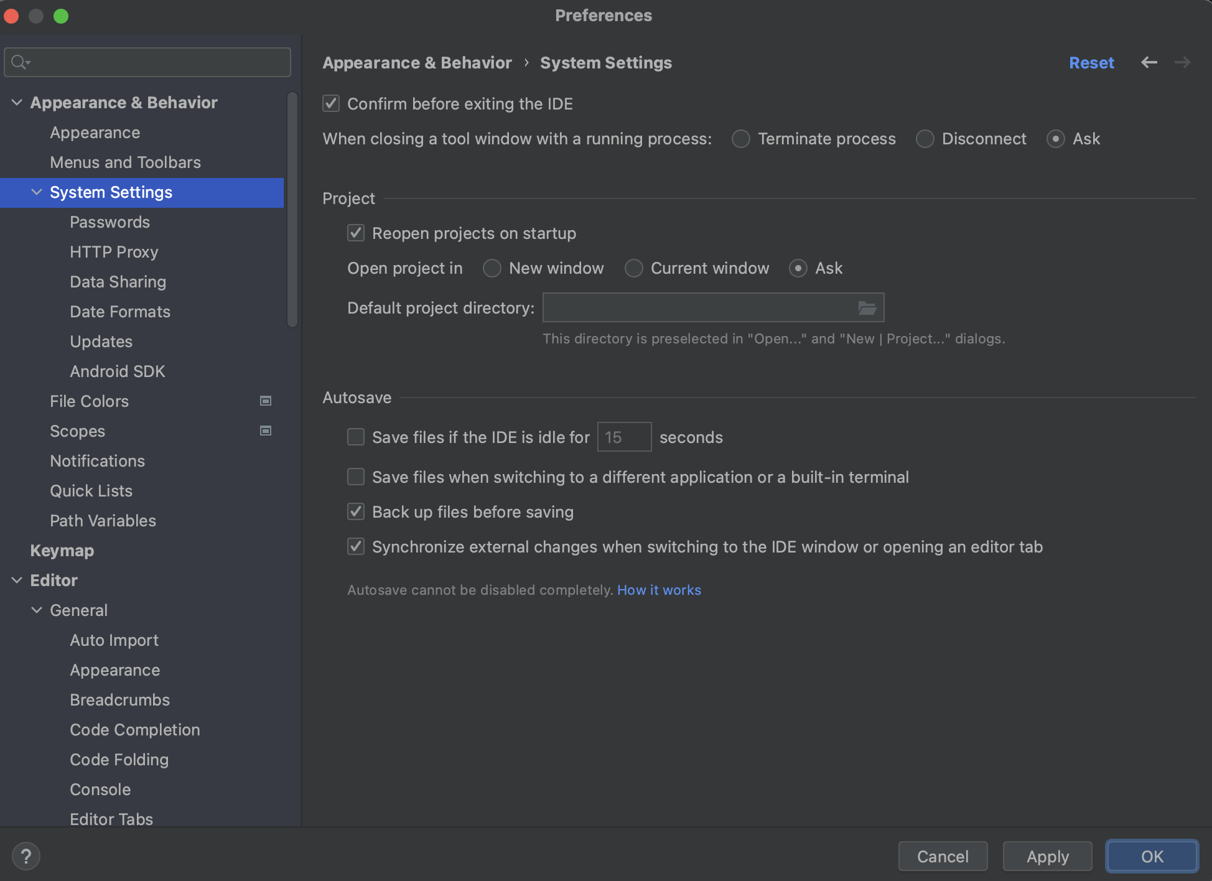
Task: Choose New window for opening projects
Action: [492, 268]
